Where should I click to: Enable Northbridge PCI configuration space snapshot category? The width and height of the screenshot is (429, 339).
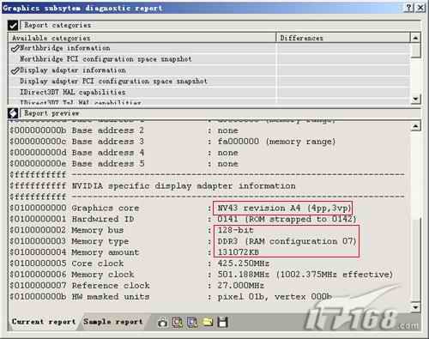click(x=106, y=59)
